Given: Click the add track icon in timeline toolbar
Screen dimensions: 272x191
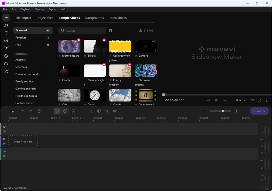Looking at the screenshot, I should [12, 111].
